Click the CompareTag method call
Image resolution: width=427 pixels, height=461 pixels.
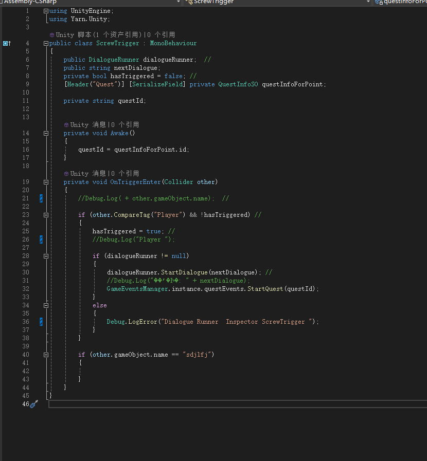132,215
